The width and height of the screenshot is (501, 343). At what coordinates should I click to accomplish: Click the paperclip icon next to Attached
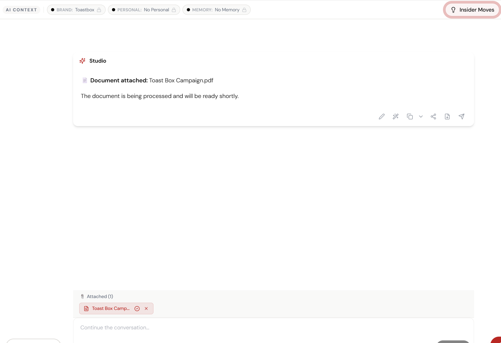tap(82, 296)
